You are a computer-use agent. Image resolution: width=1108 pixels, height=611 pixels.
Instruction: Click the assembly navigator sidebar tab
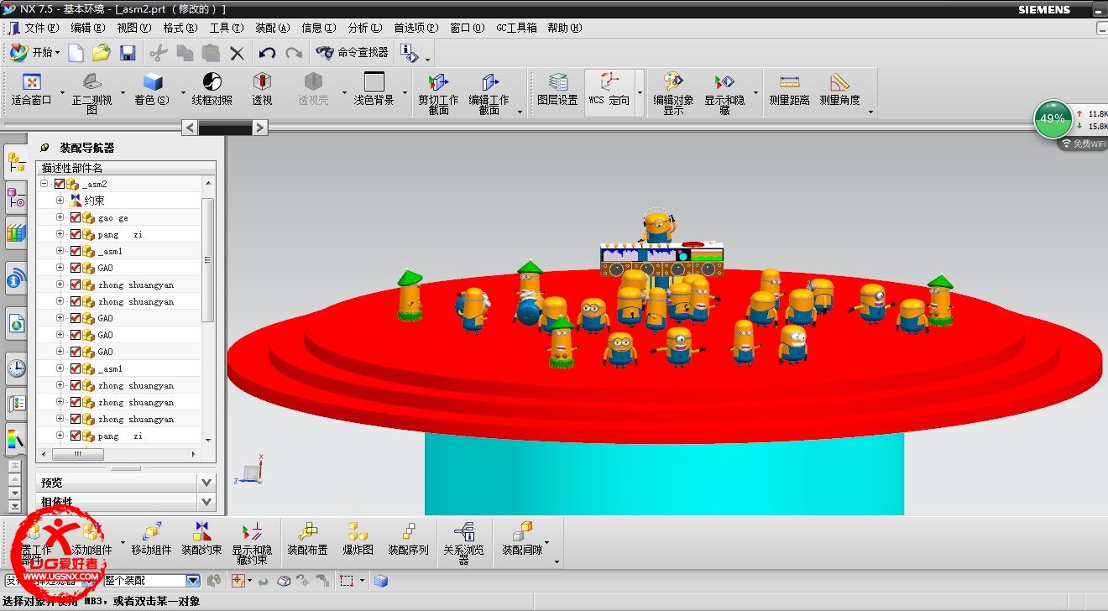click(x=16, y=161)
